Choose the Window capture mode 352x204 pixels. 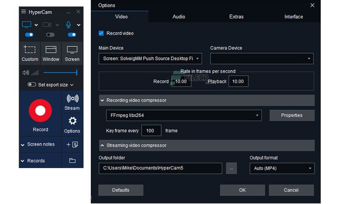pyautogui.click(x=51, y=54)
